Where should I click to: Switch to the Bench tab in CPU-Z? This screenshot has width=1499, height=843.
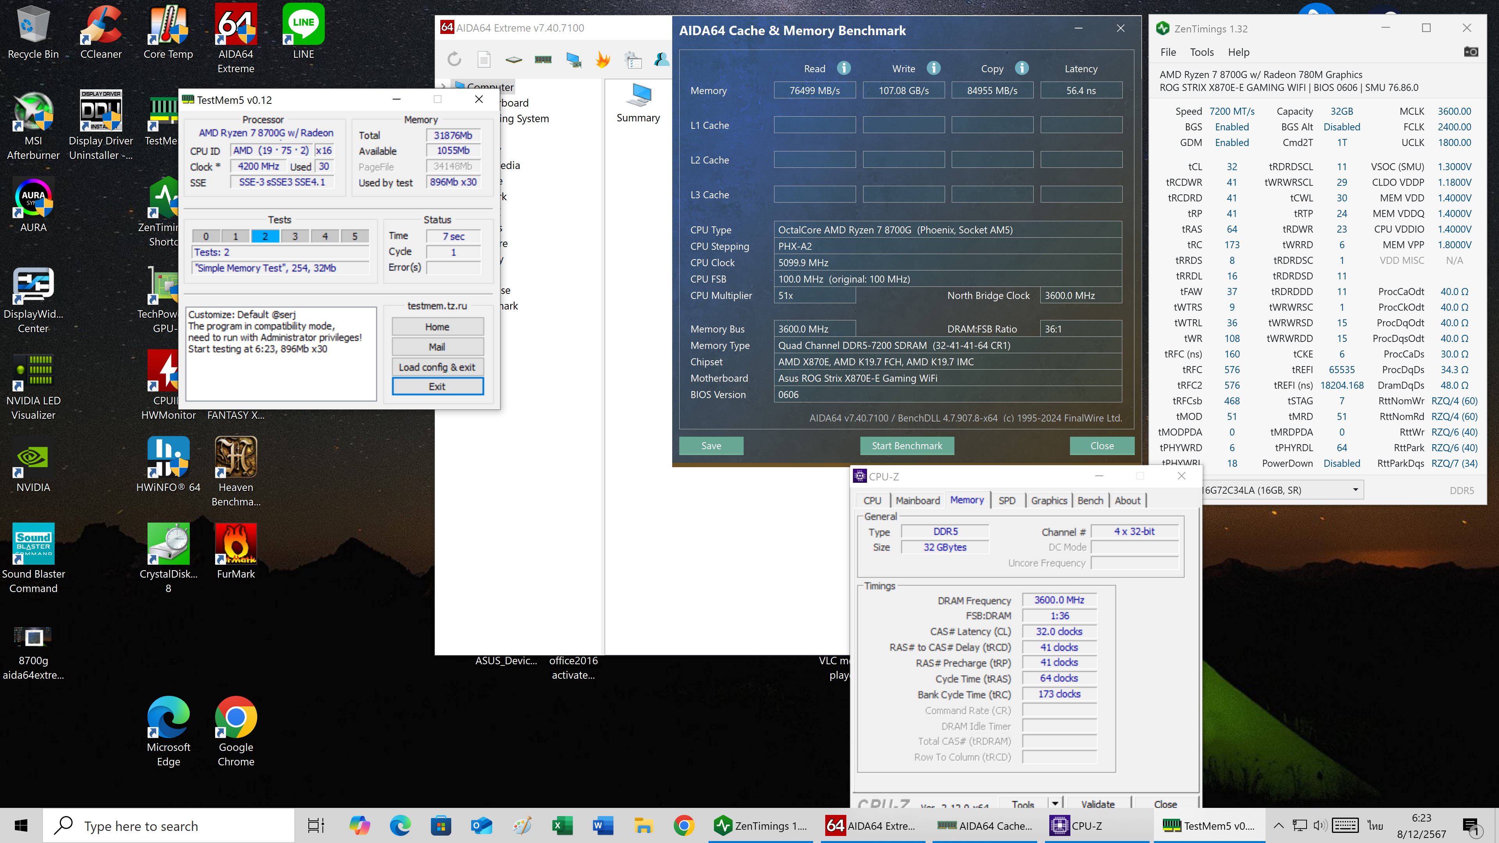1090,500
